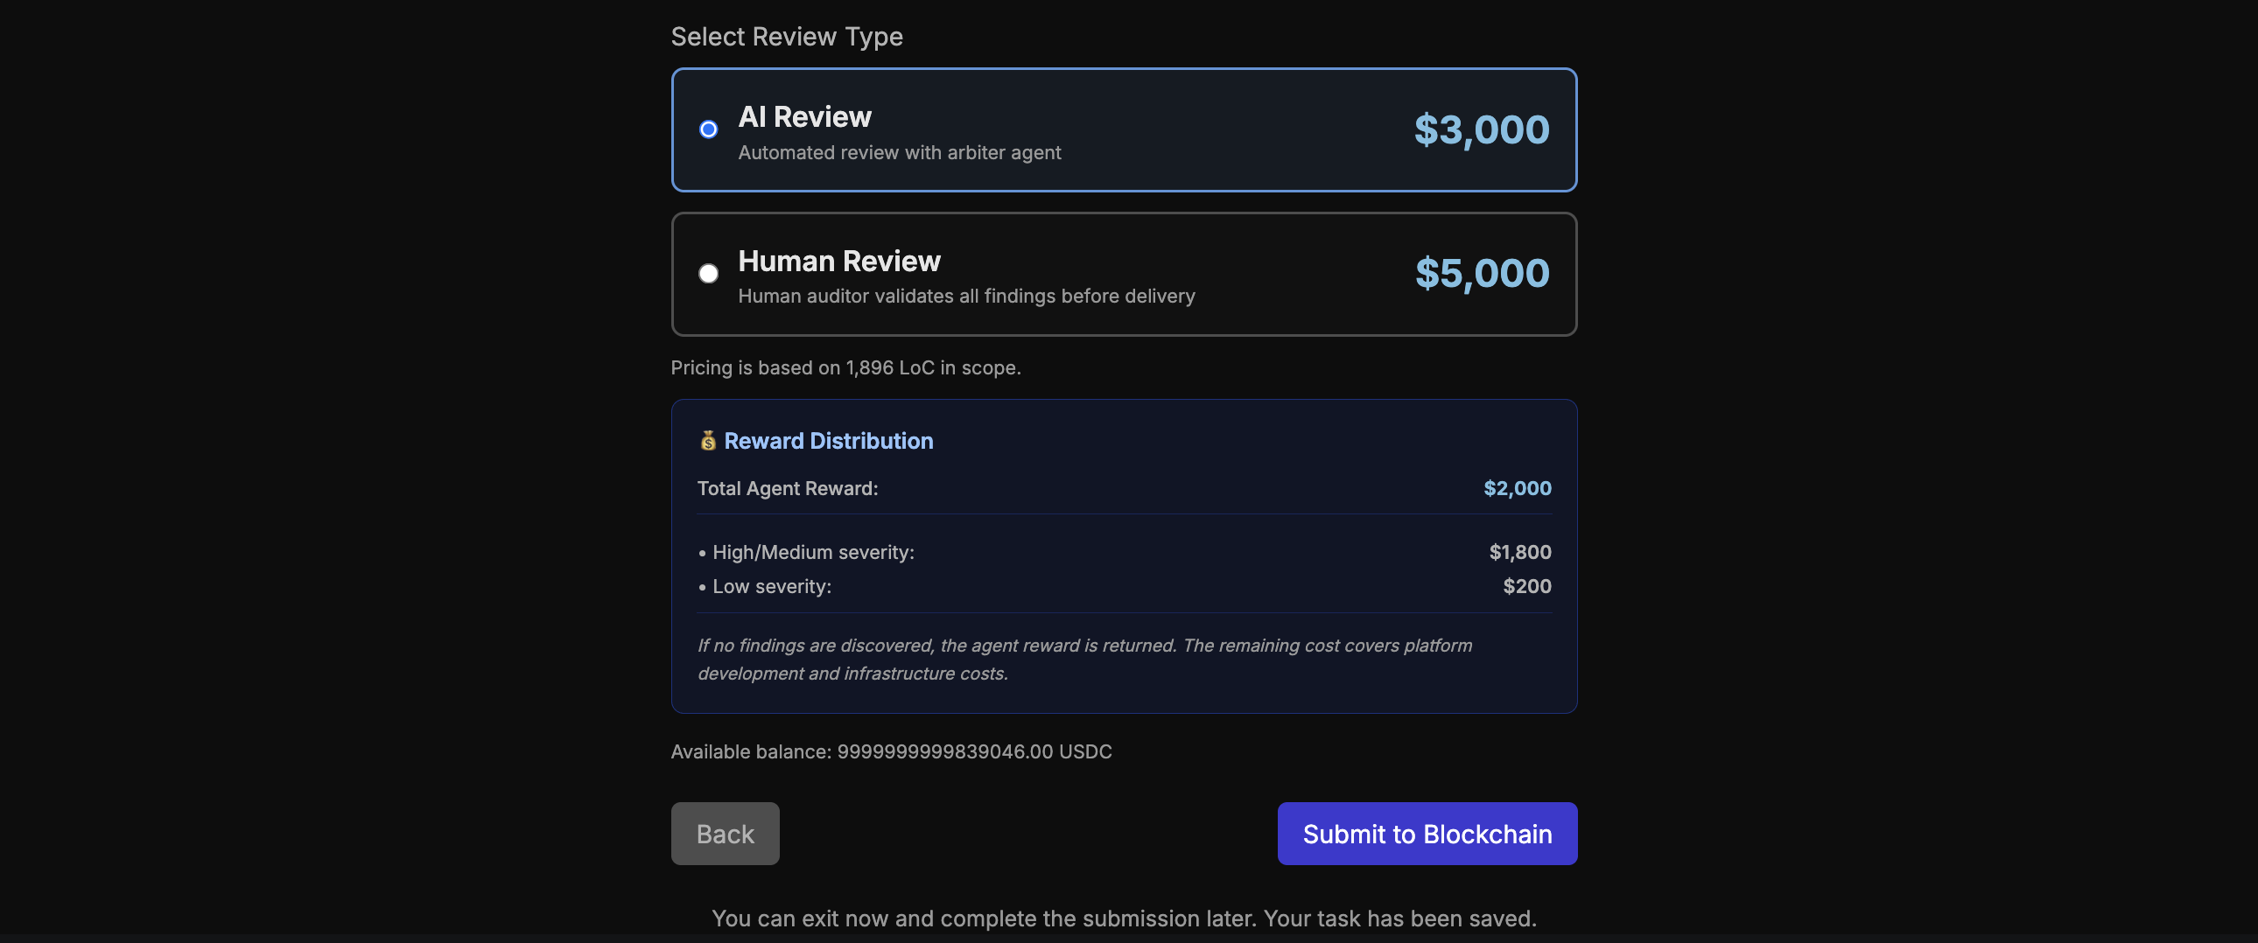
Task: Select the Total Agent Reward row
Action: (x=1124, y=488)
